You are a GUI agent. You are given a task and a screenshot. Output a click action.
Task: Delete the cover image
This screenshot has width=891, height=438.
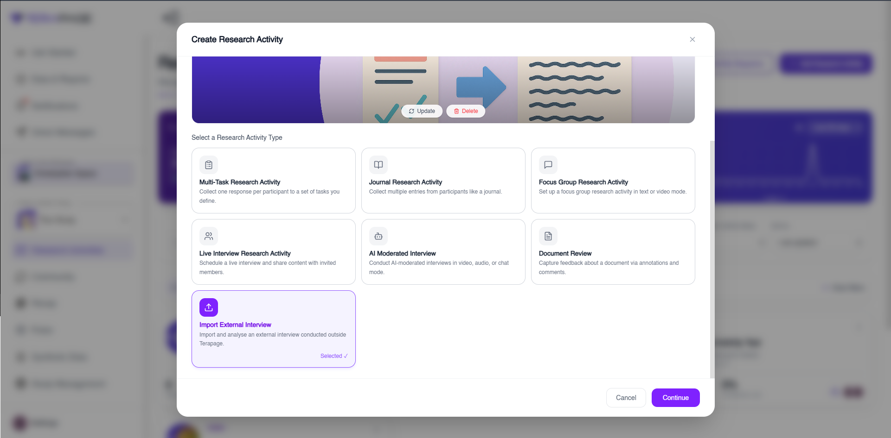[x=466, y=111]
